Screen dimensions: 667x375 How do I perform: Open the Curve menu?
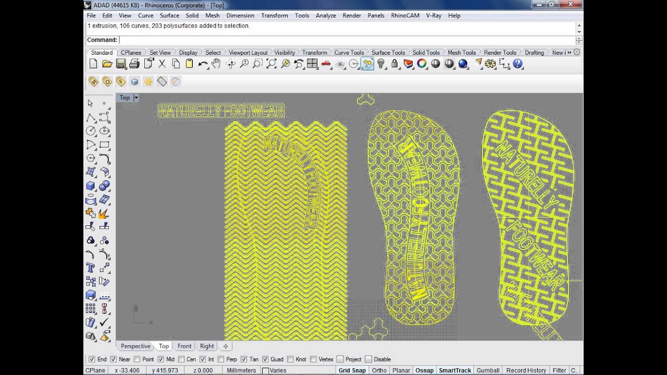(146, 16)
